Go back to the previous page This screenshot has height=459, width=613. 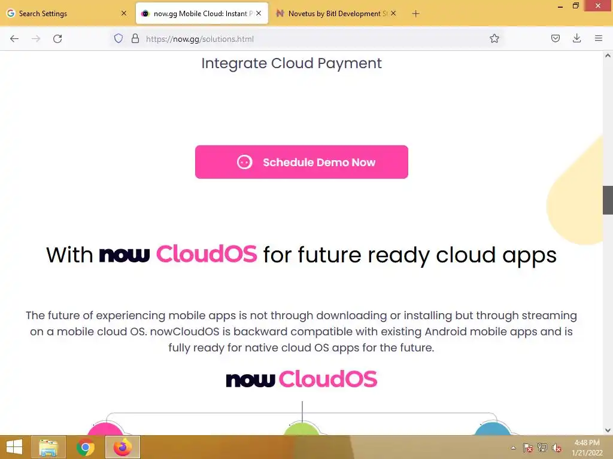(14, 39)
